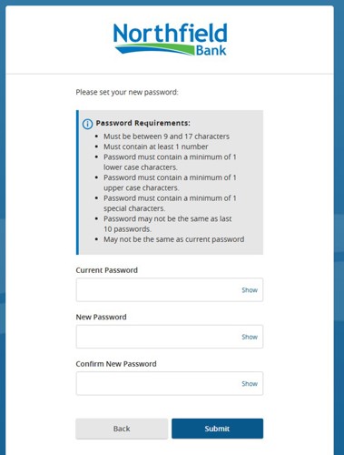Click the 'at least 1 number' requirement
344x455 pixels.
point(156,147)
